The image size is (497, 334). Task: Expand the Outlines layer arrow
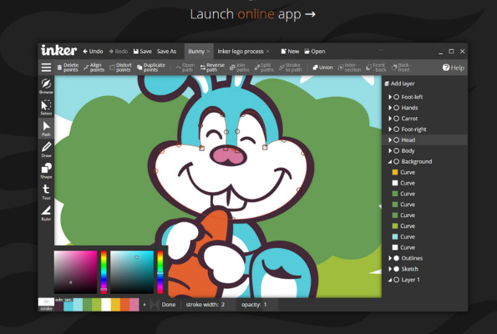click(390, 258)
